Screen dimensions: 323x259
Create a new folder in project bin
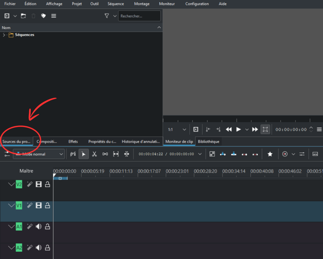pos(23,16)
